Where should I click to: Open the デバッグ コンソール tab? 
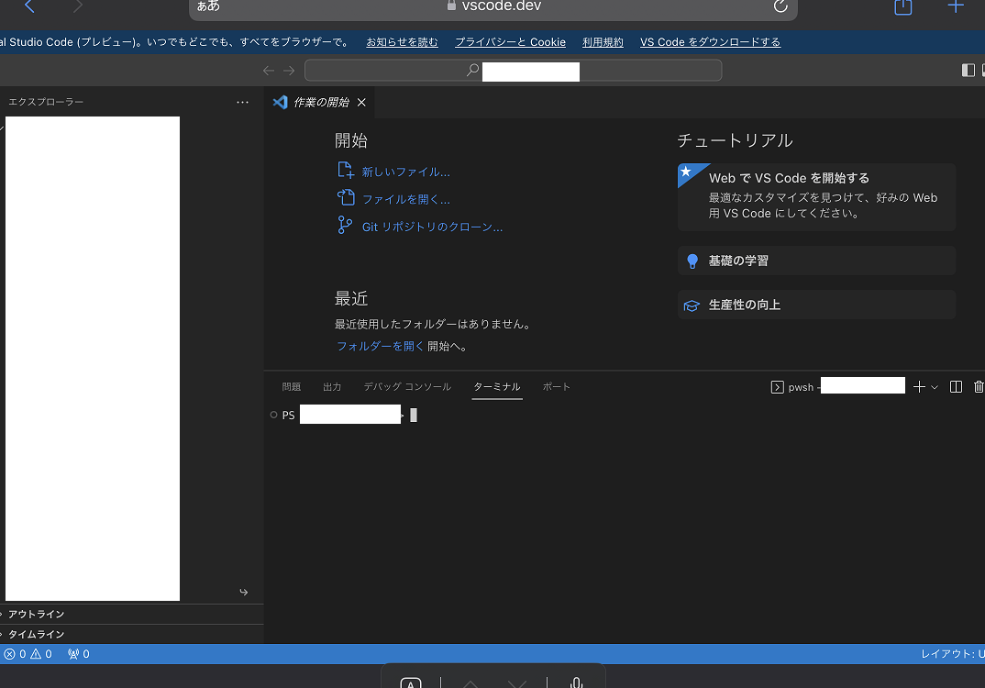coord(407,387)
